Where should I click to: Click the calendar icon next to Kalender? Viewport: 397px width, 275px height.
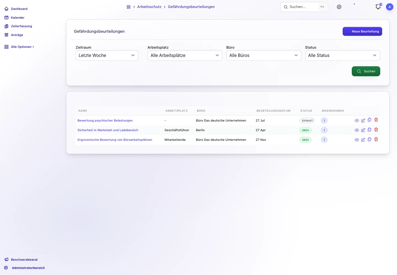tap(6, 18)
